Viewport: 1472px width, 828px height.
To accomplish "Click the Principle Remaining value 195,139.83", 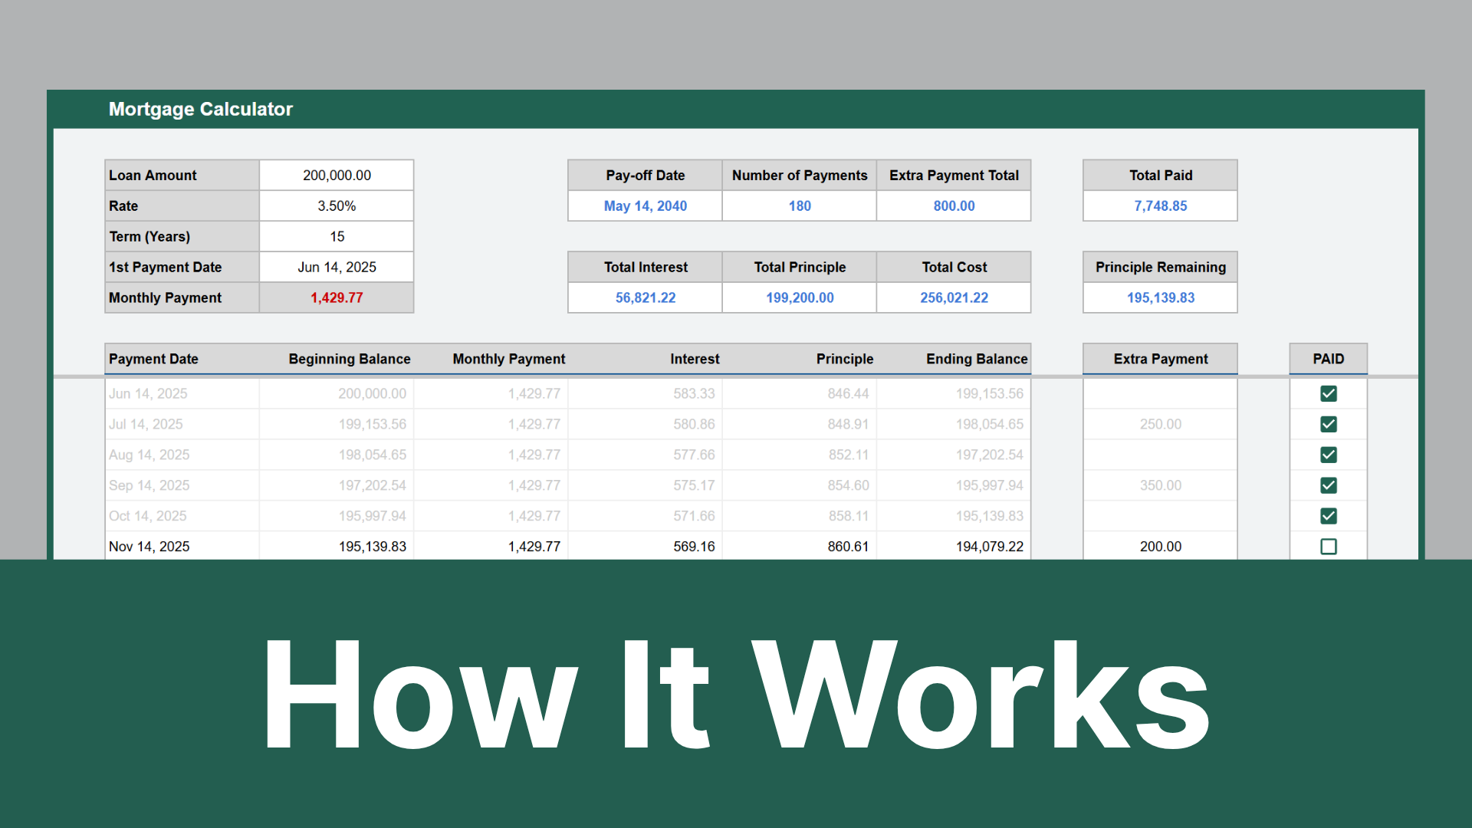I will coord(1160,297).
